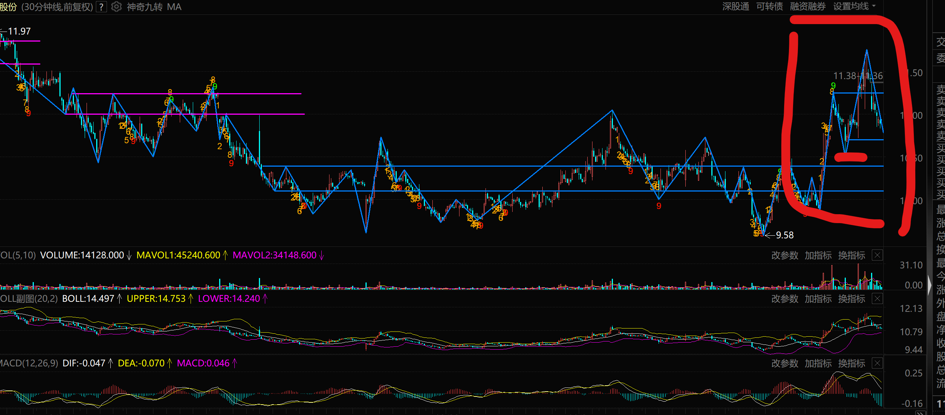The image size is (945, 415).
Task: Open the chart settings gear icon
Action: click(116, 7)
